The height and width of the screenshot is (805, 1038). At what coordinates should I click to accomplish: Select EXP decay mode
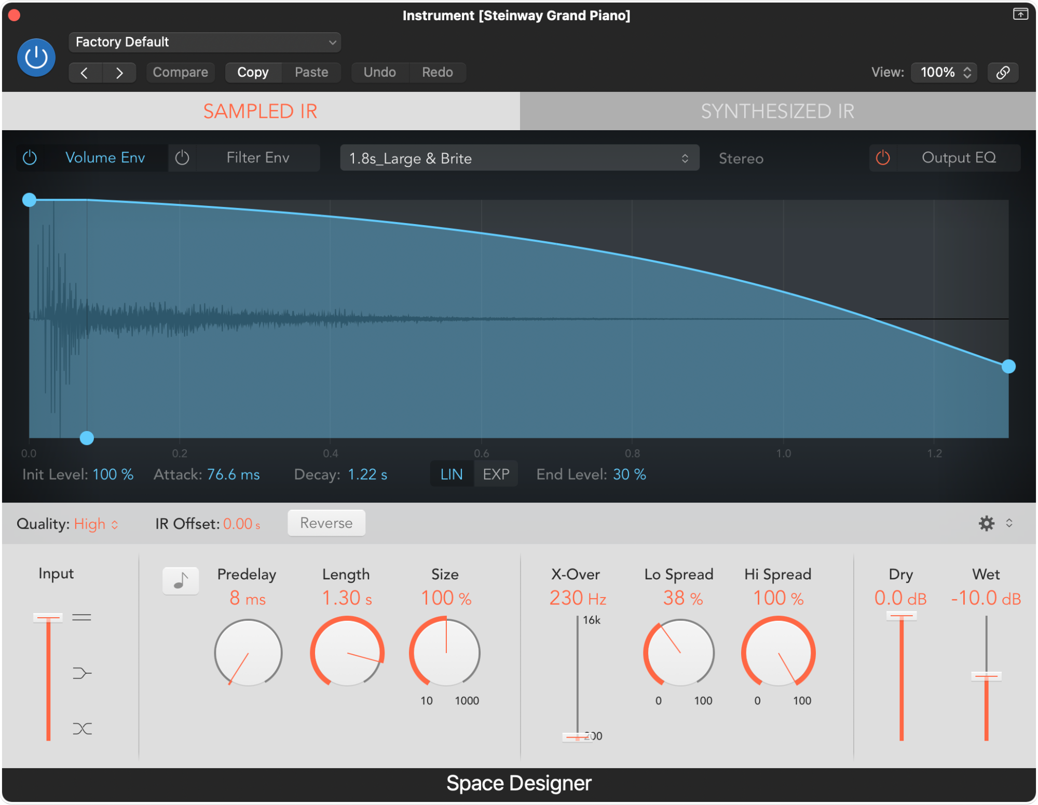tap(496, 474)
